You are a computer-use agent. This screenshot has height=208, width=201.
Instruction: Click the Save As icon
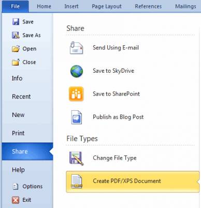(x=16, y=35)
